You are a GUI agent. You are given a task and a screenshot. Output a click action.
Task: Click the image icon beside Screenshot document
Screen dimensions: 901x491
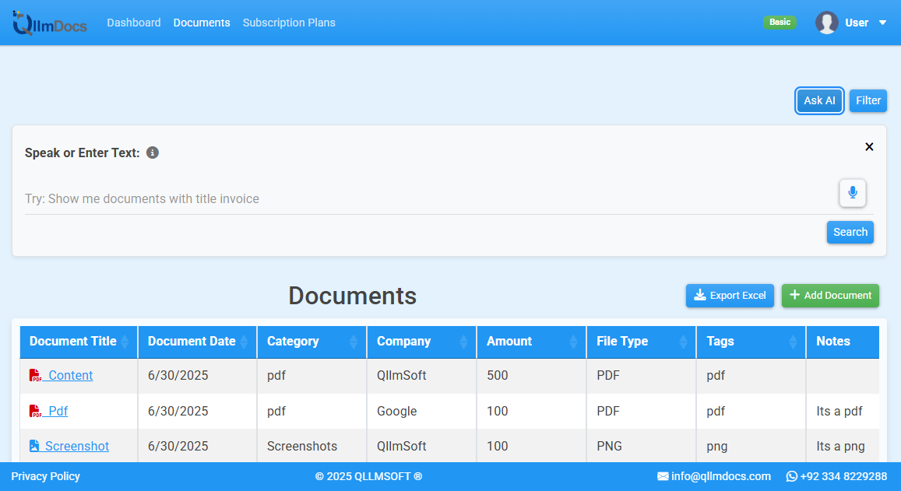(x=33, y=445)
